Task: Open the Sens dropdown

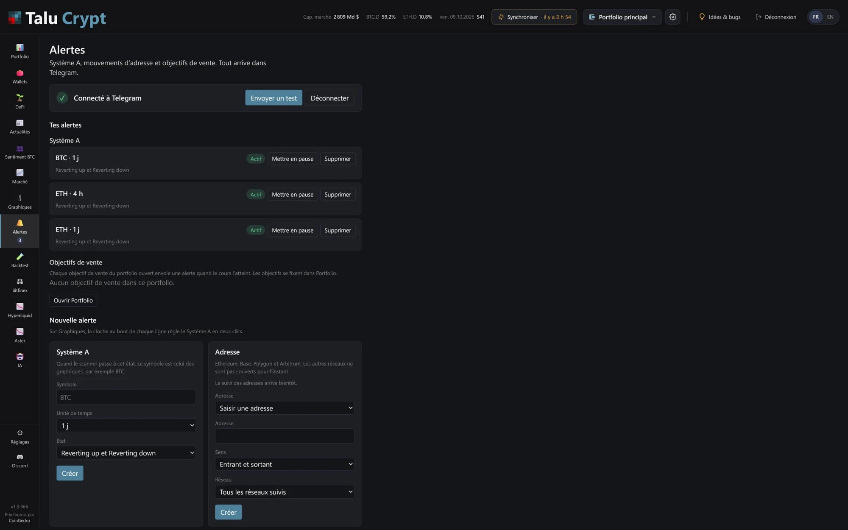Action: coord(285,464)
